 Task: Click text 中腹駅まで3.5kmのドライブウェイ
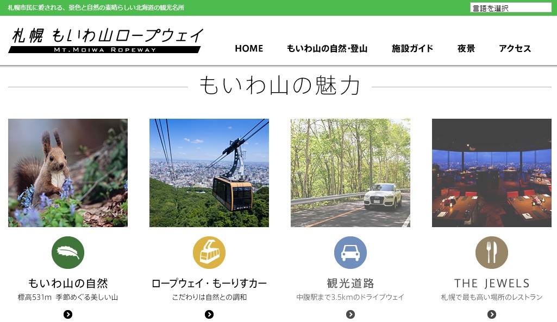351,297
